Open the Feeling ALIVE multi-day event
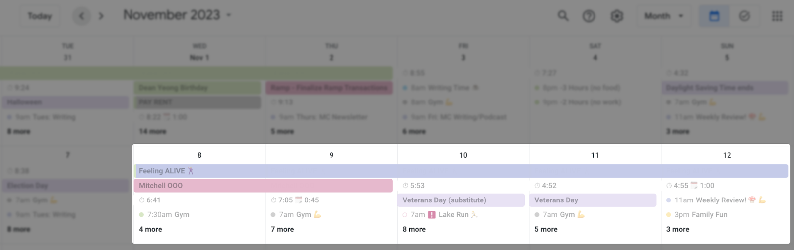This screenshot has width=794, height=250. 461,171
